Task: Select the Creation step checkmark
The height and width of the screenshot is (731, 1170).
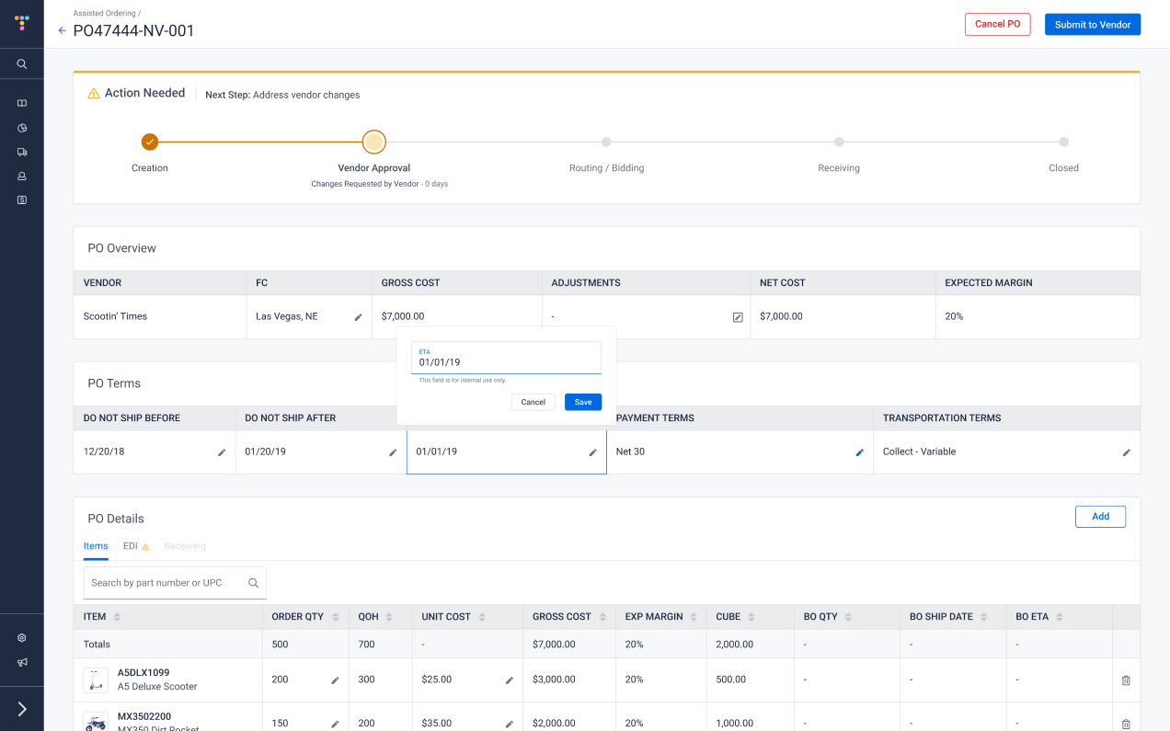Action: click(x=150, y=142)
